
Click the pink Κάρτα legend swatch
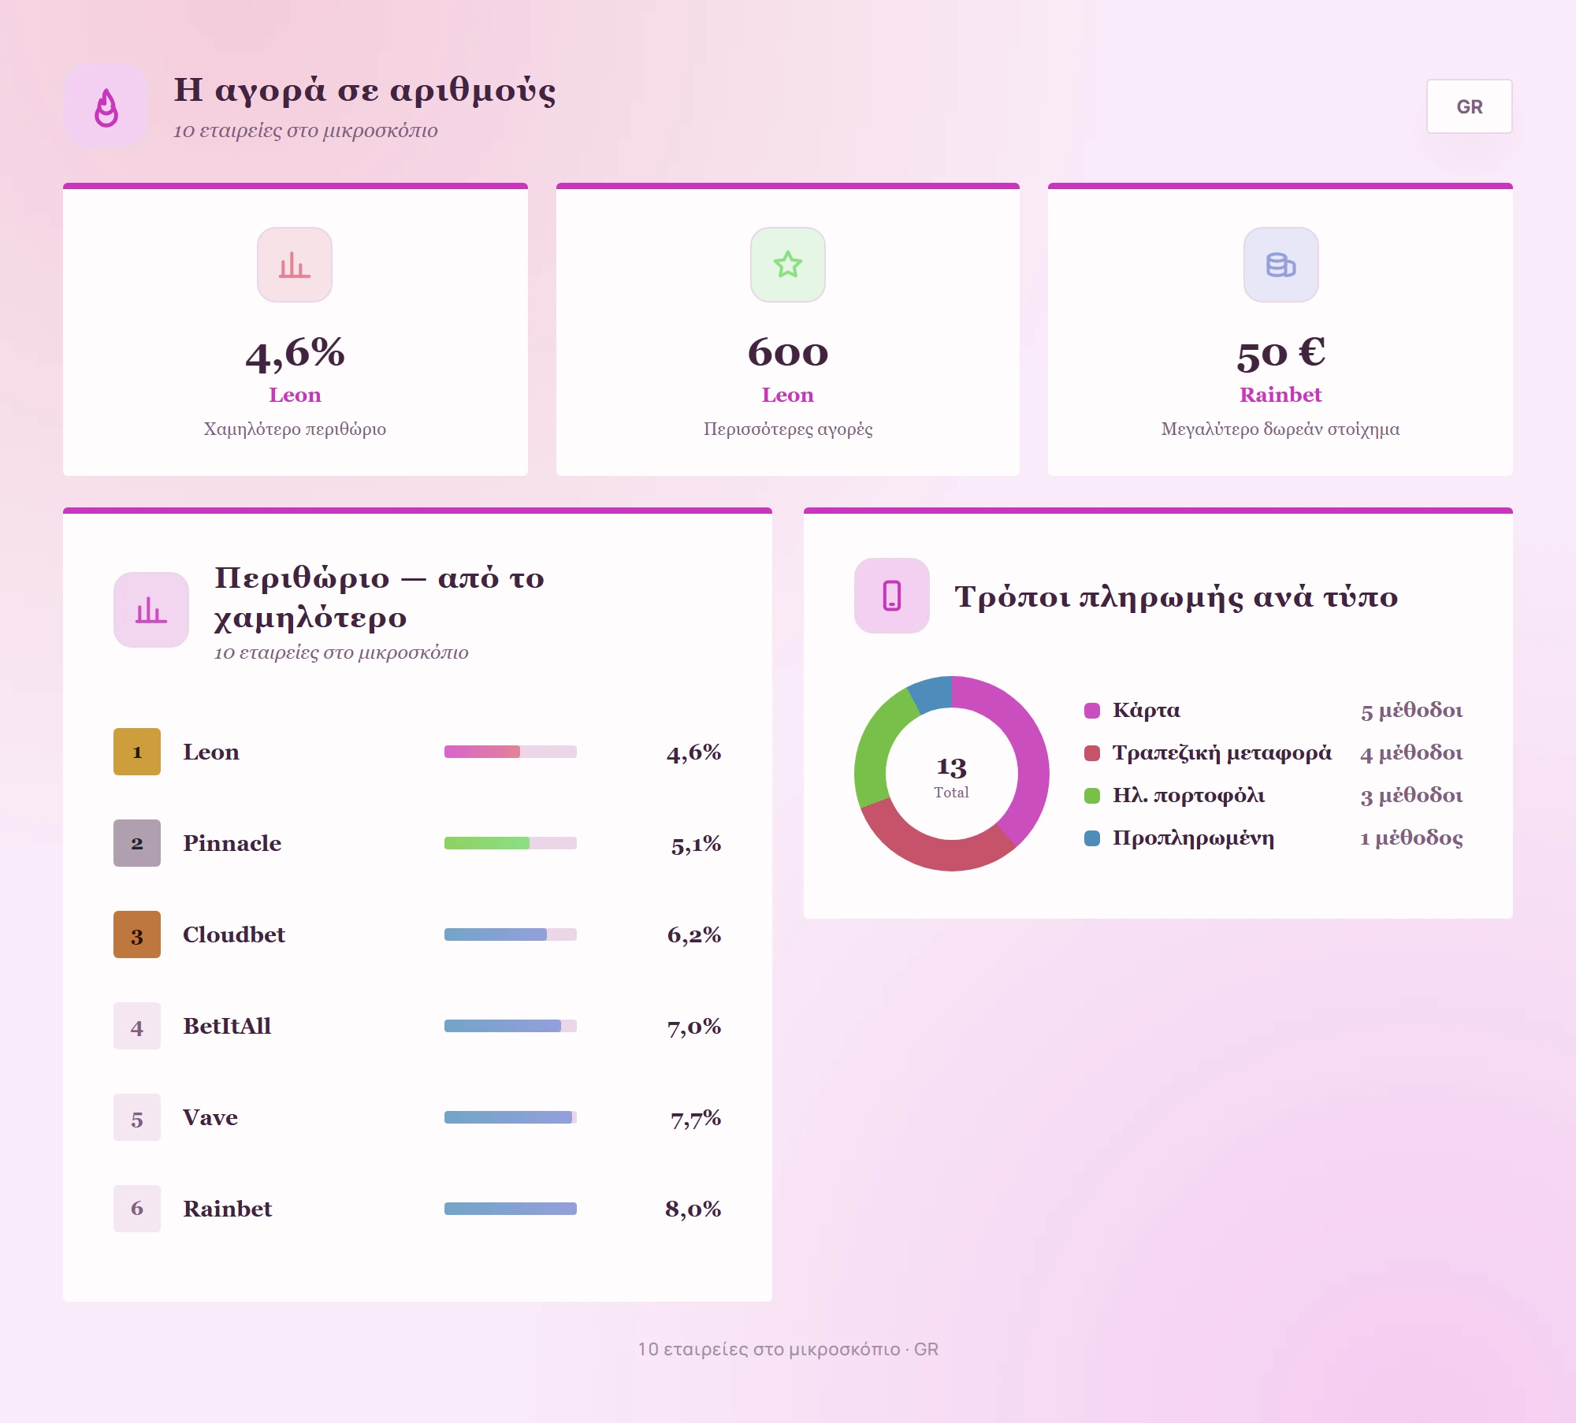click(x=1092, y=711)
